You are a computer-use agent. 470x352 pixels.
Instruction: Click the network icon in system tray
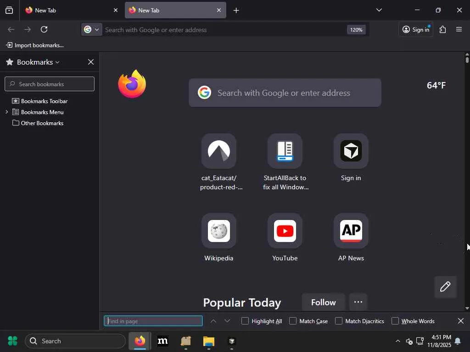click(x=420, y=341)
